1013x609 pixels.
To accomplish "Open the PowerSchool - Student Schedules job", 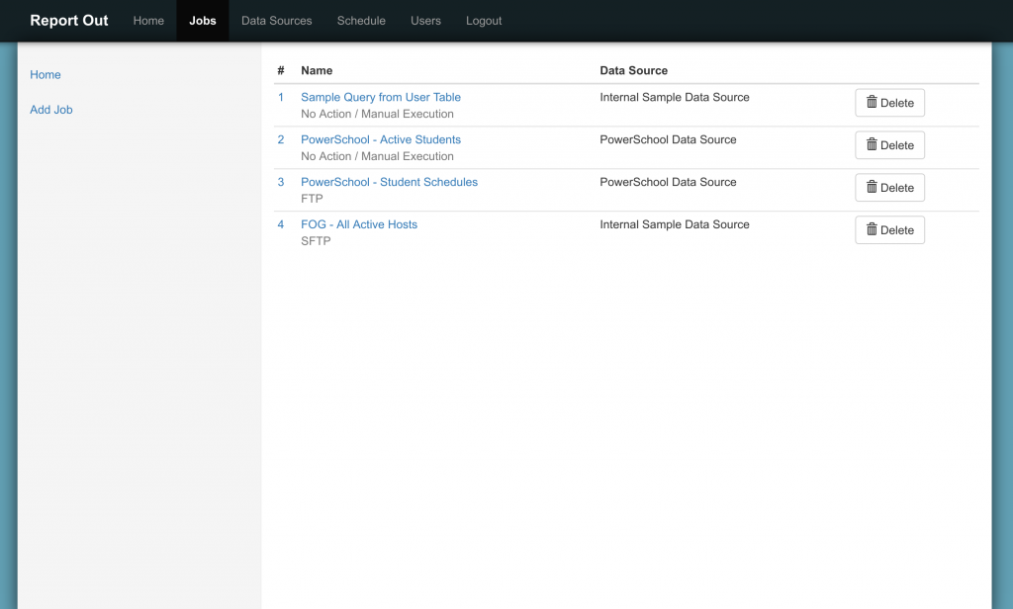I will click(389, 182).
